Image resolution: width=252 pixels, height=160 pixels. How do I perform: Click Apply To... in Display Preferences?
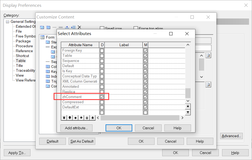click(x=17, y=153)
